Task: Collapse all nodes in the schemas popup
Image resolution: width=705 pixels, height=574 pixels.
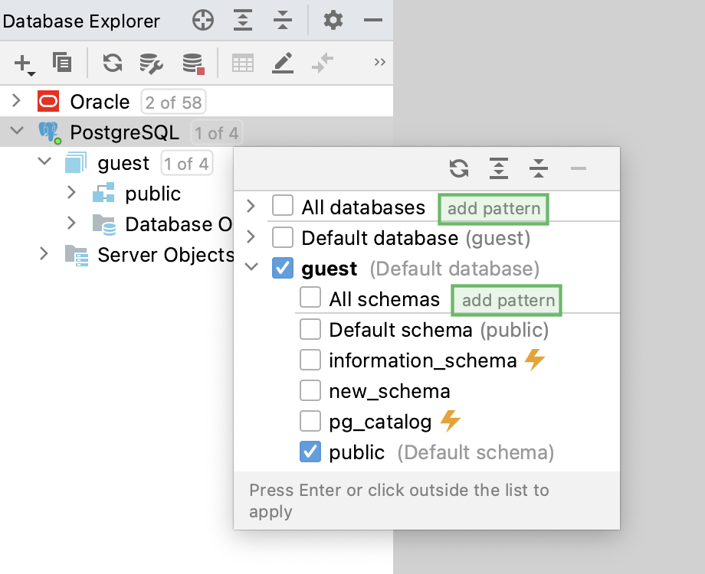Action: point(539,169)
